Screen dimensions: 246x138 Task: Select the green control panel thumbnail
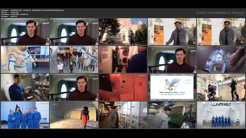(x=172, y=115)
